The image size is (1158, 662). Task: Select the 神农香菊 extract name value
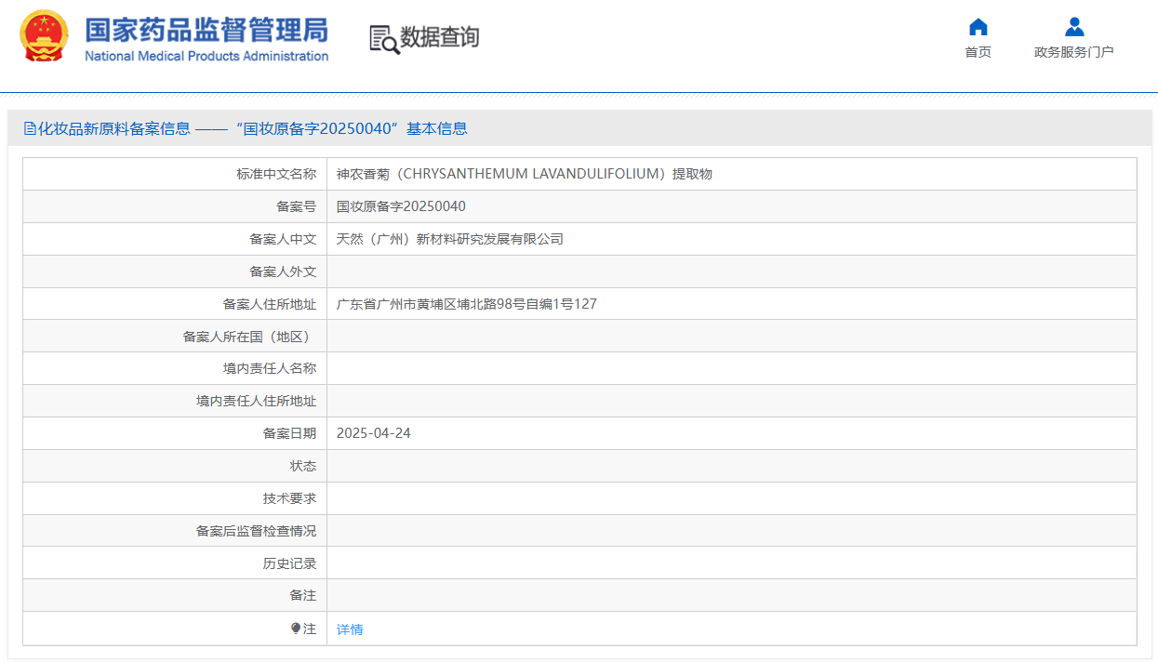(524, 174)
